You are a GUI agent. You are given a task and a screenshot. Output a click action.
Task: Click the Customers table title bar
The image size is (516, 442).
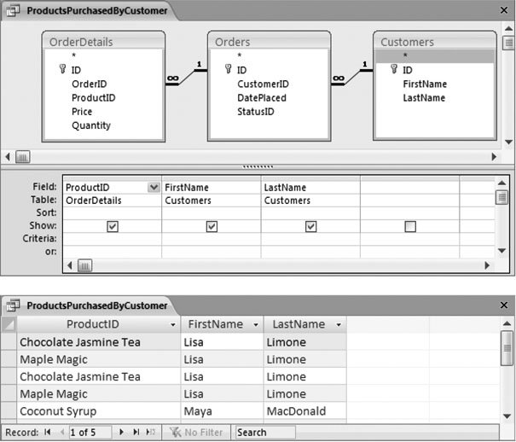pyautogui.click(x=435, y=42)
